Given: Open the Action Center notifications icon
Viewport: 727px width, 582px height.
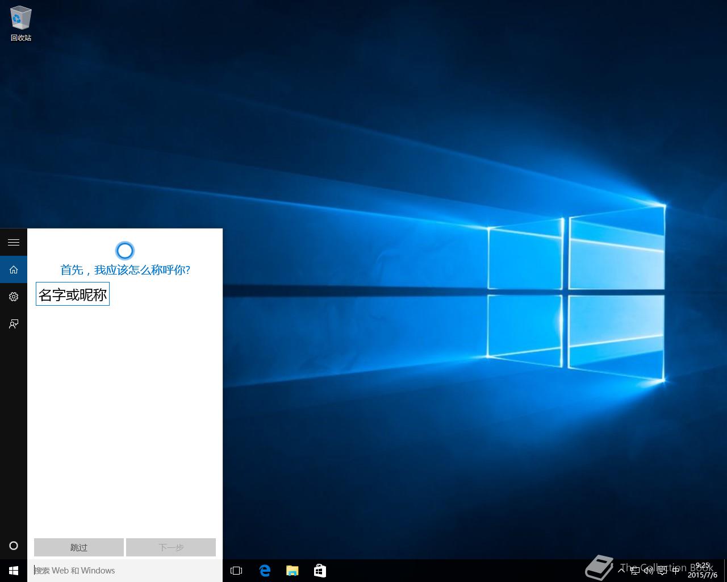Looking at the screenshot, I should (662, 571).
